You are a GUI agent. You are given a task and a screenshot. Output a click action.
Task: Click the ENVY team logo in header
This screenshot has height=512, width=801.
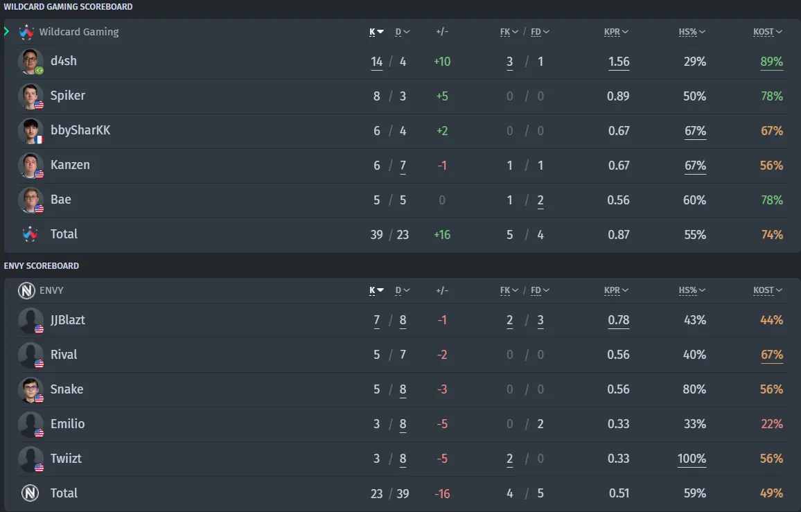(26, 291)
